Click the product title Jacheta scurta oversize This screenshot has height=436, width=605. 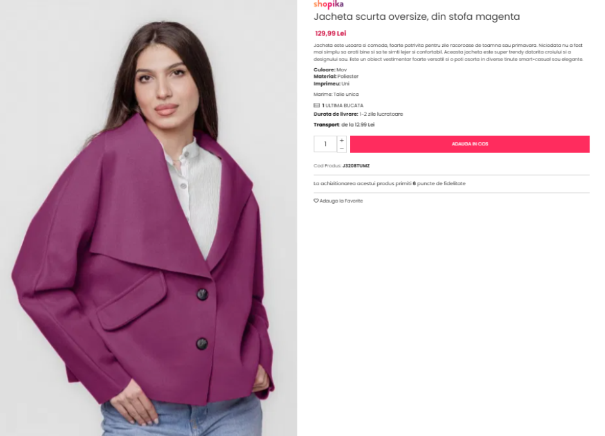pyautogui.click(x=416, y=17)
